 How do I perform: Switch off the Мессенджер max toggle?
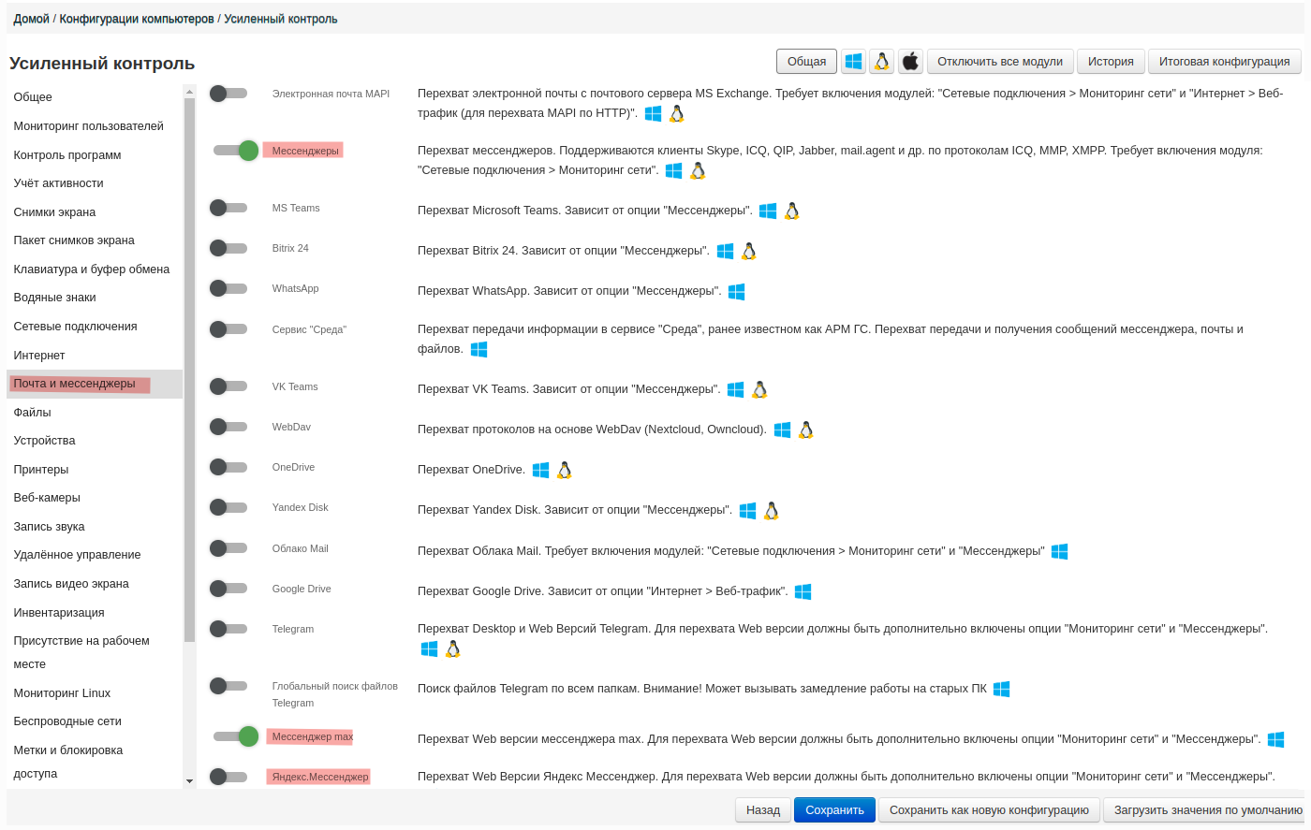pos(236,736)
